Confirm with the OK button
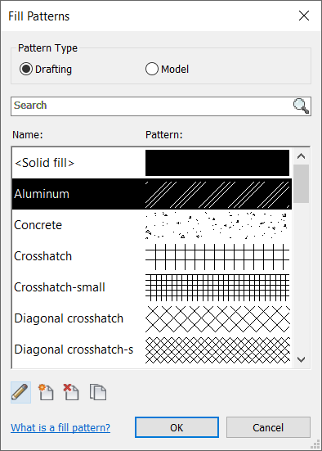The image size is (322, 451). [177, 427]
